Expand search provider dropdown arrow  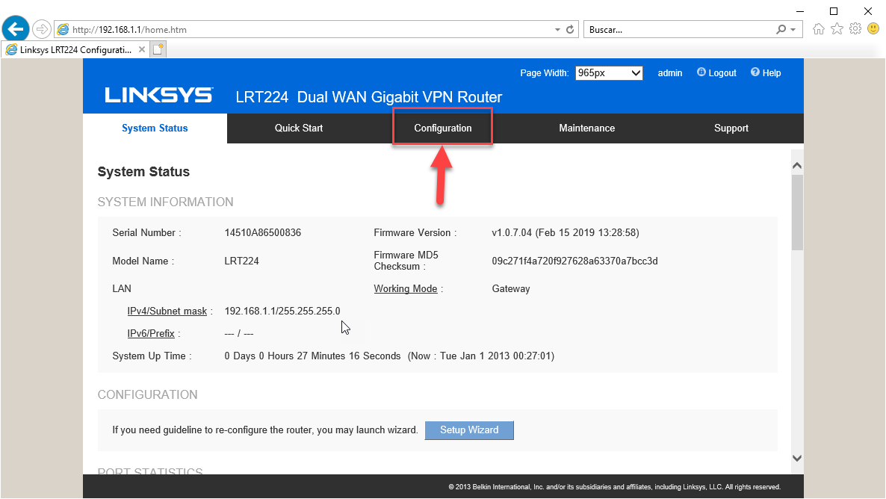793,30
